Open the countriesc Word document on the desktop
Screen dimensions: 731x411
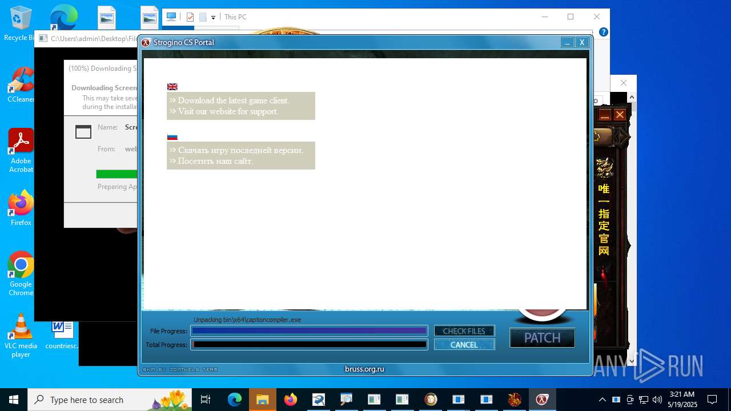coord(62,335)
